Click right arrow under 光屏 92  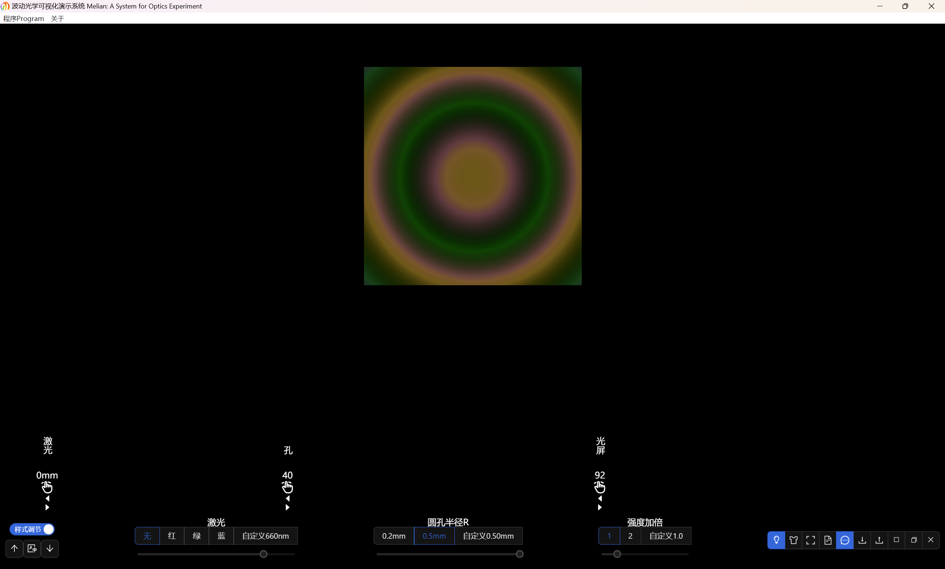coord(600,507)
